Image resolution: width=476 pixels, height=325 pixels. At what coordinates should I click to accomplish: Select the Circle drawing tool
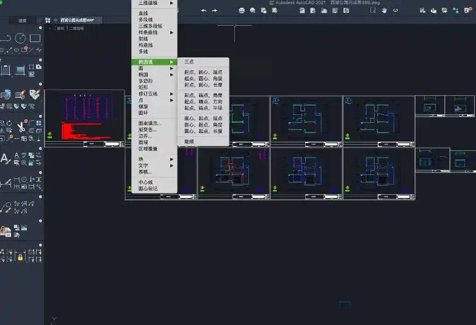(20, 38)
